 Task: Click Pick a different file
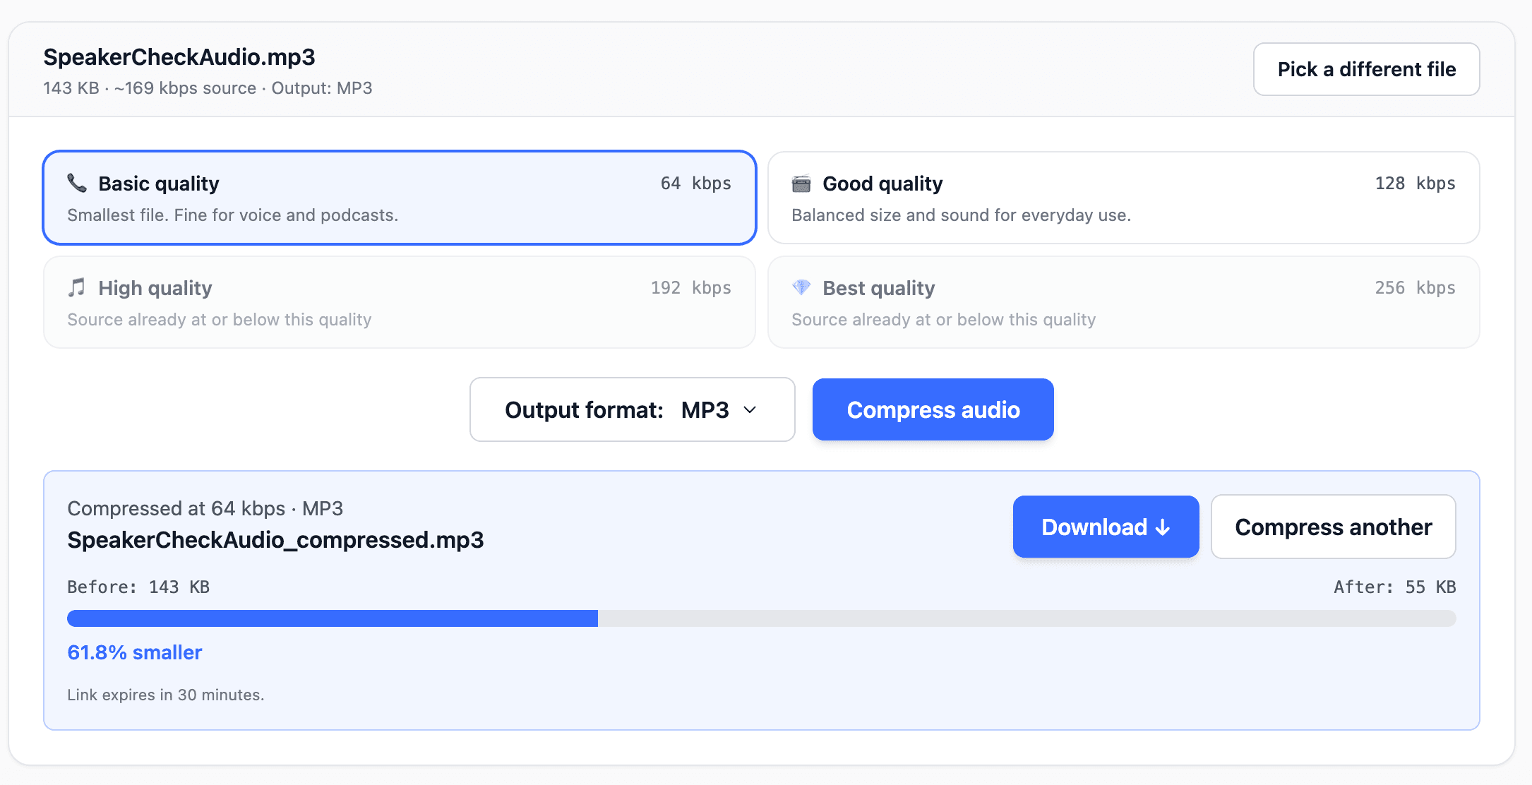pyautogui.click(x=1366, y=69)
